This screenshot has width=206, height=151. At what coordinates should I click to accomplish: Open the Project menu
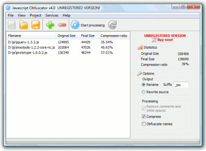35,15
